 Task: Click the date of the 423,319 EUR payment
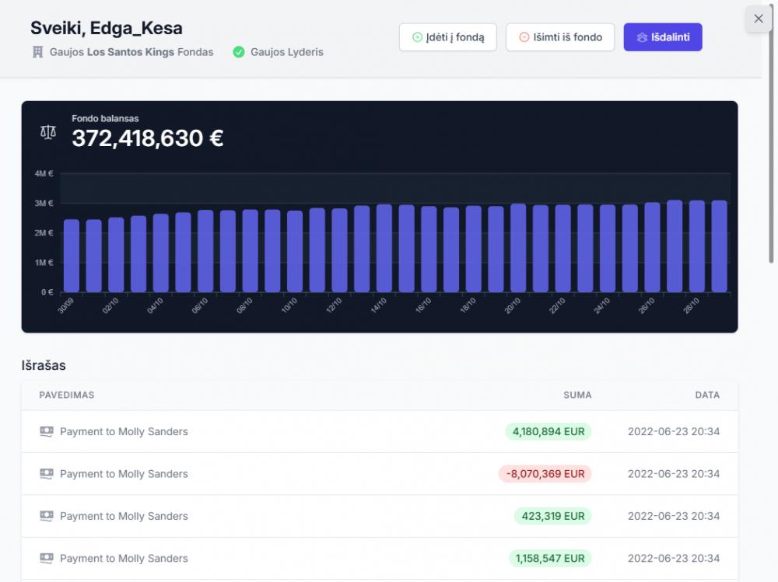pos(673,516)
